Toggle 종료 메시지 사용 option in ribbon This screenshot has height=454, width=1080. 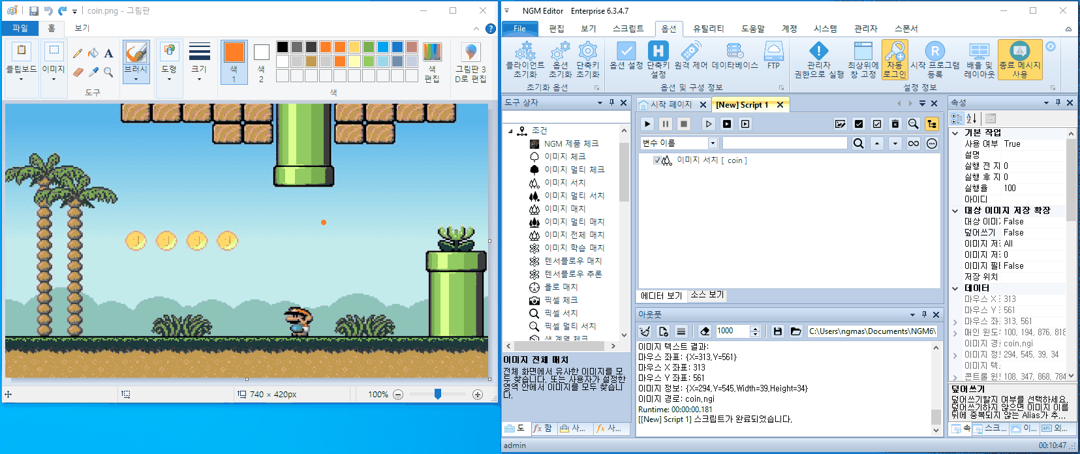(1020, 59)
